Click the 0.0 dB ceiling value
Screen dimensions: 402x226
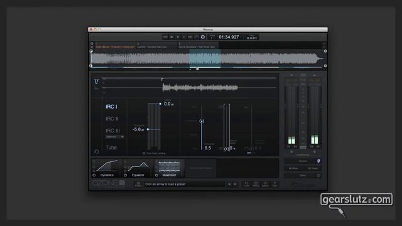tap(168, 104)
